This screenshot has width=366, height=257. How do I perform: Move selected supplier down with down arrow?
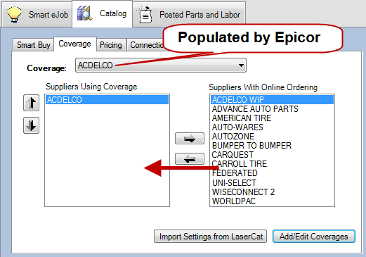tap(31, 125)
